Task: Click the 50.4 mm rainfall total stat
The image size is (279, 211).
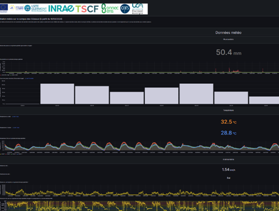Action: [229, 52]
